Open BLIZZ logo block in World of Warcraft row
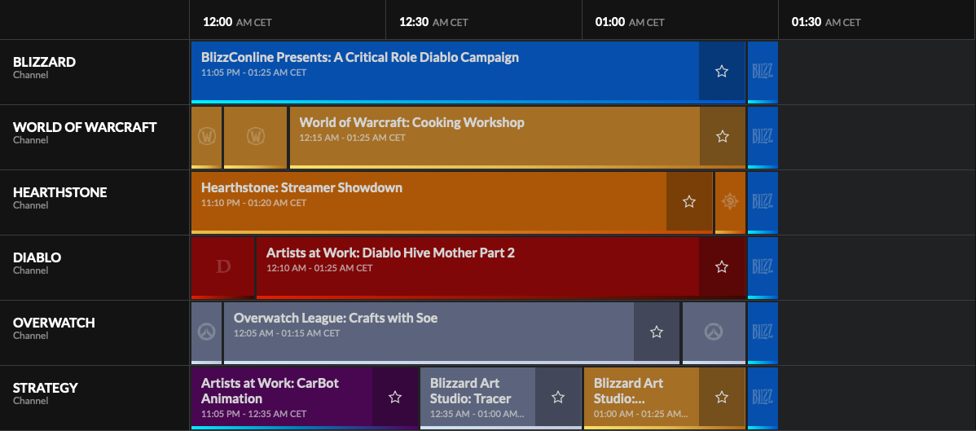This screenshot has width=976, height=431. point(763,136)
